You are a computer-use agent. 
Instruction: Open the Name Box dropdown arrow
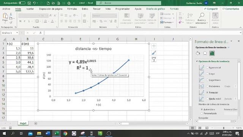[17, 33]
